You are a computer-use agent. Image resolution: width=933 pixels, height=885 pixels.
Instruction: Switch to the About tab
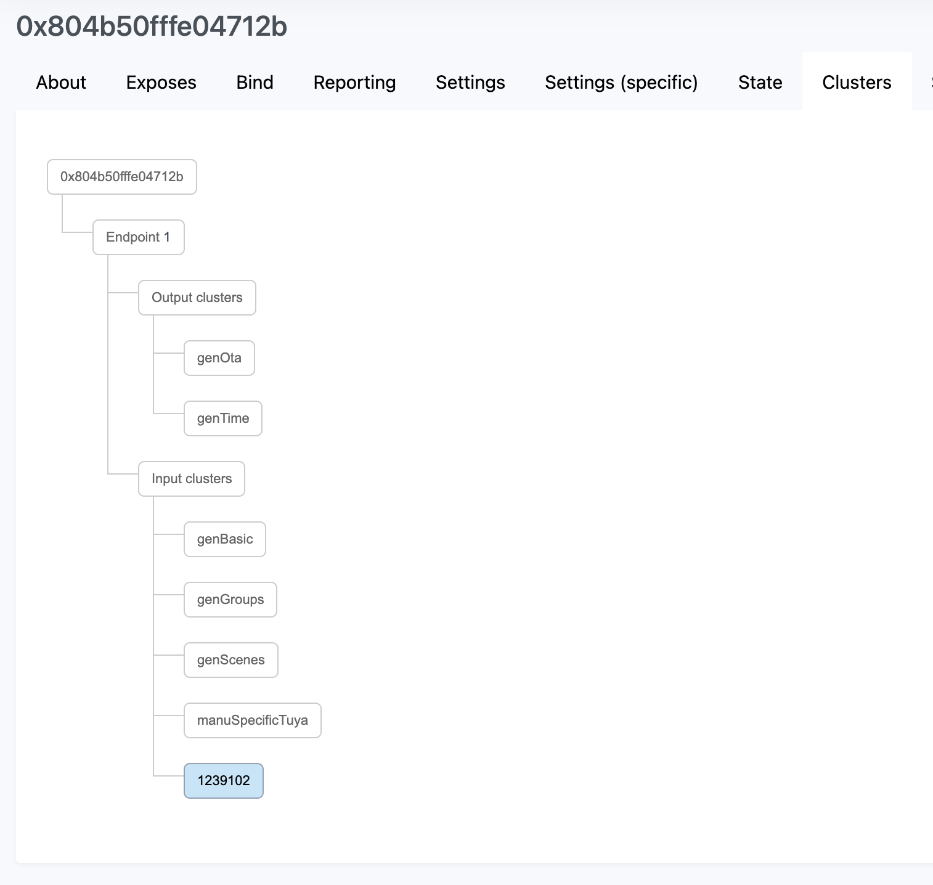pyautogui.click(x=60, y=82)
